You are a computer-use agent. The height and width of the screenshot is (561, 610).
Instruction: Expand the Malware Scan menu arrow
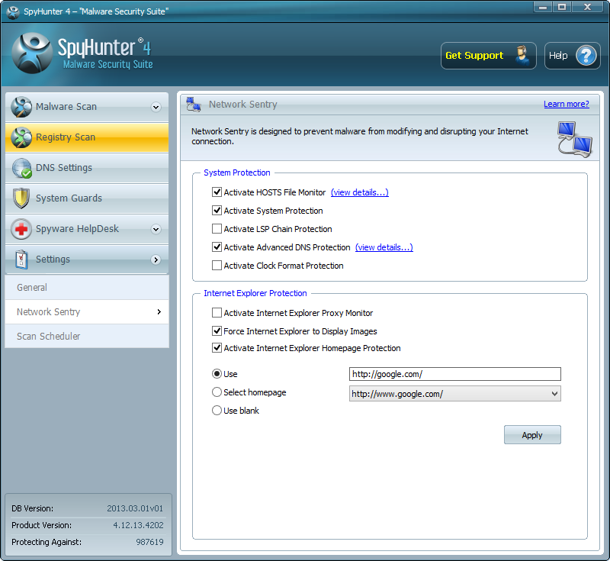click(156, 107)
